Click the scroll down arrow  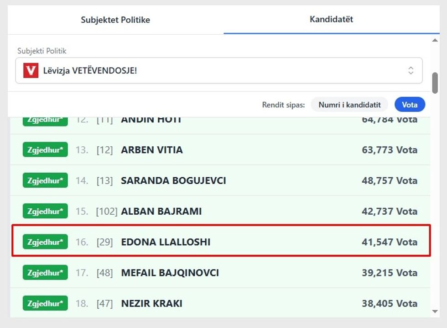(x=435, y=312)
